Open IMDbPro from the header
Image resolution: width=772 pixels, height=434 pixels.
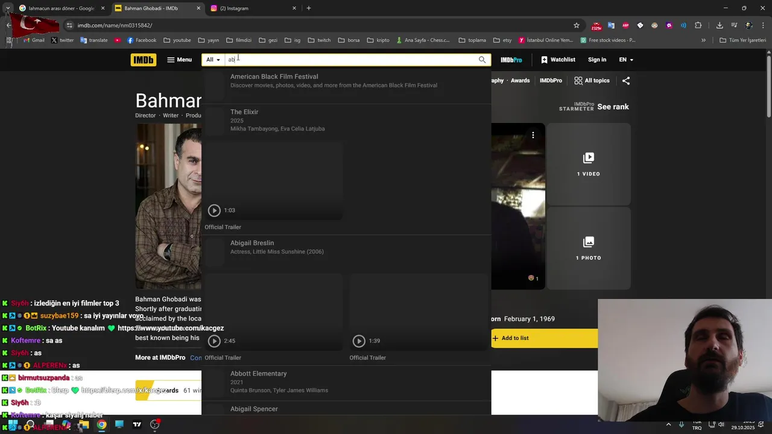coord(511,60)
